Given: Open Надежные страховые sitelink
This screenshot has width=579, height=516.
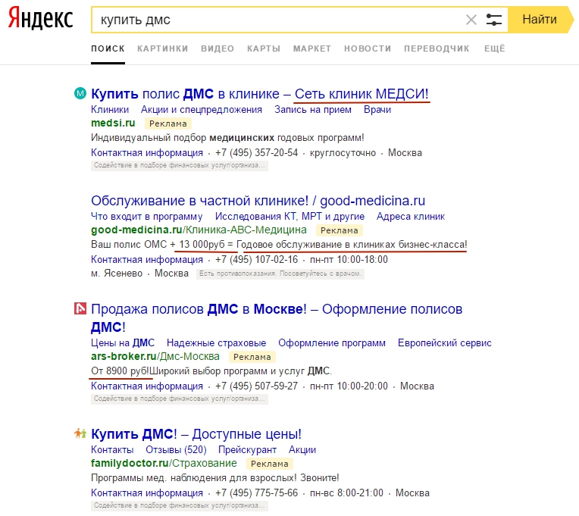Looking at the screenshot, I should (x=217, y=343).
